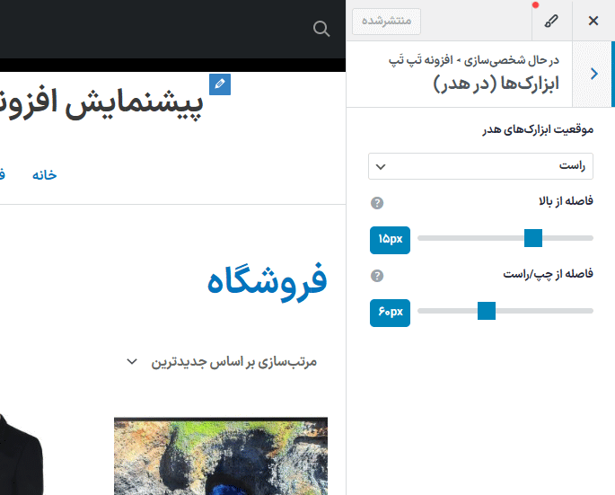Click the top distance slider handle
This screenshot has height=495, width=615.
click(x=533, y=238)
